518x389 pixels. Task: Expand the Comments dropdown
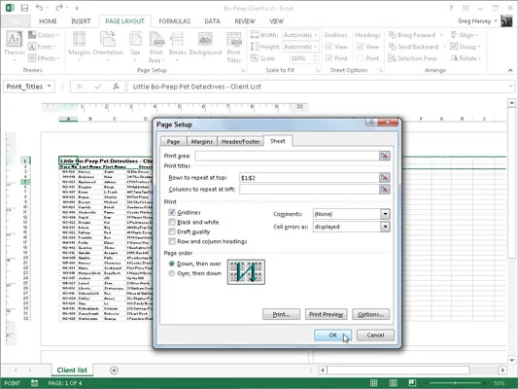[385, 214]
